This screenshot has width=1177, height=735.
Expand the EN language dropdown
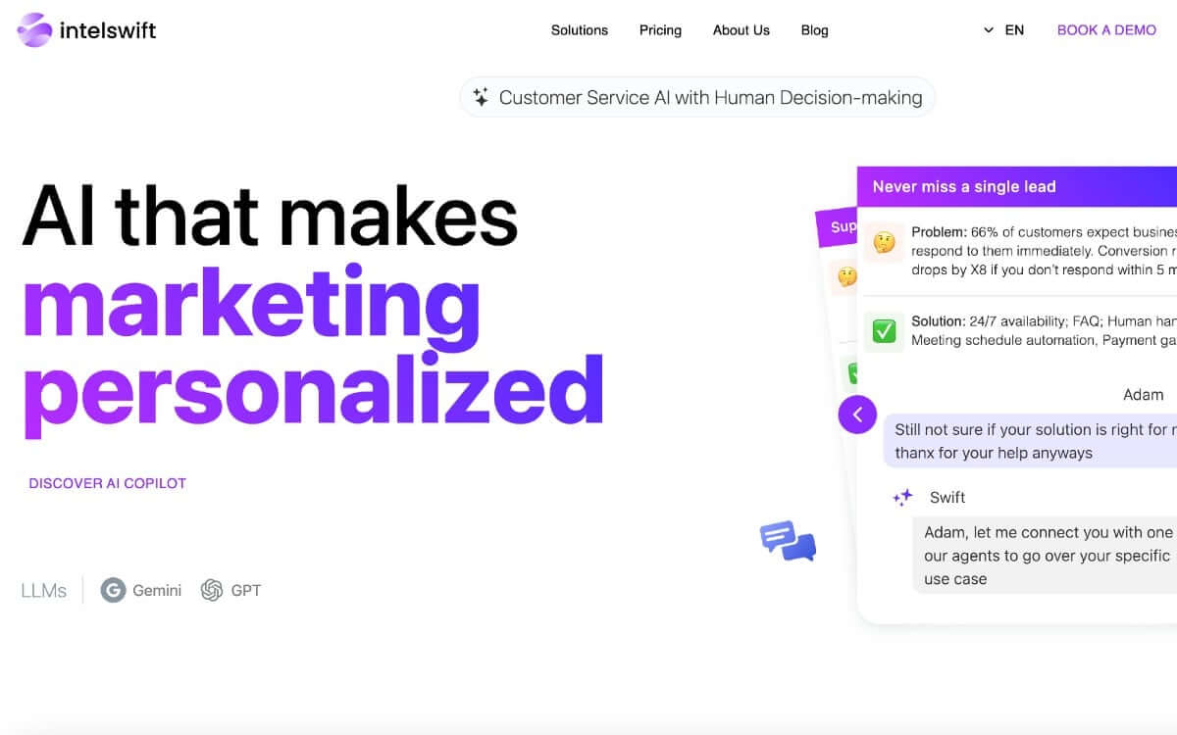coord(1004,30)
